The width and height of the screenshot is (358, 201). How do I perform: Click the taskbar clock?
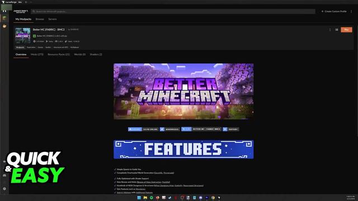[351, 198]
